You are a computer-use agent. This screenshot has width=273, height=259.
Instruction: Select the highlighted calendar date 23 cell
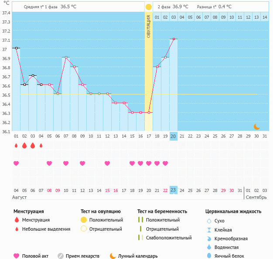pyautogui.click(x=174, y=190)
